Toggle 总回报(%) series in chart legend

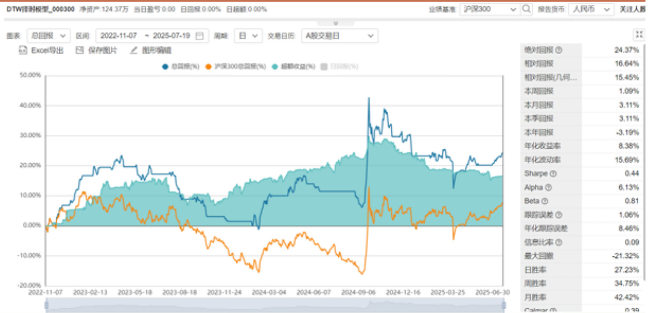coord(181,66)
